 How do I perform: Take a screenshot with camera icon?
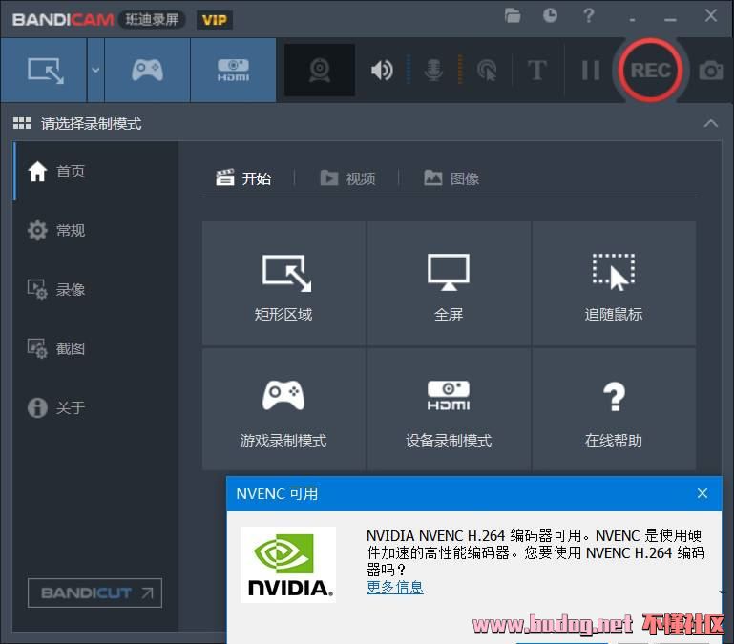point(710,71)
